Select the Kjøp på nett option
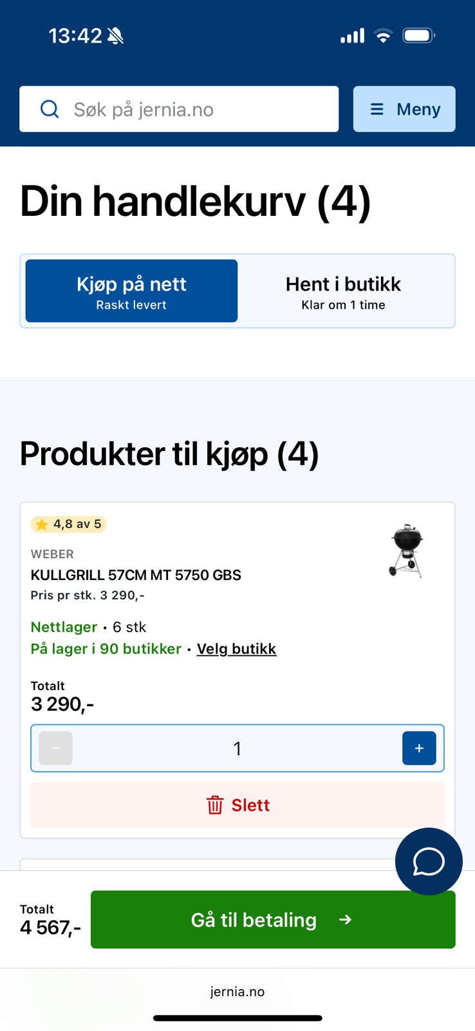 tap(131, 291)
